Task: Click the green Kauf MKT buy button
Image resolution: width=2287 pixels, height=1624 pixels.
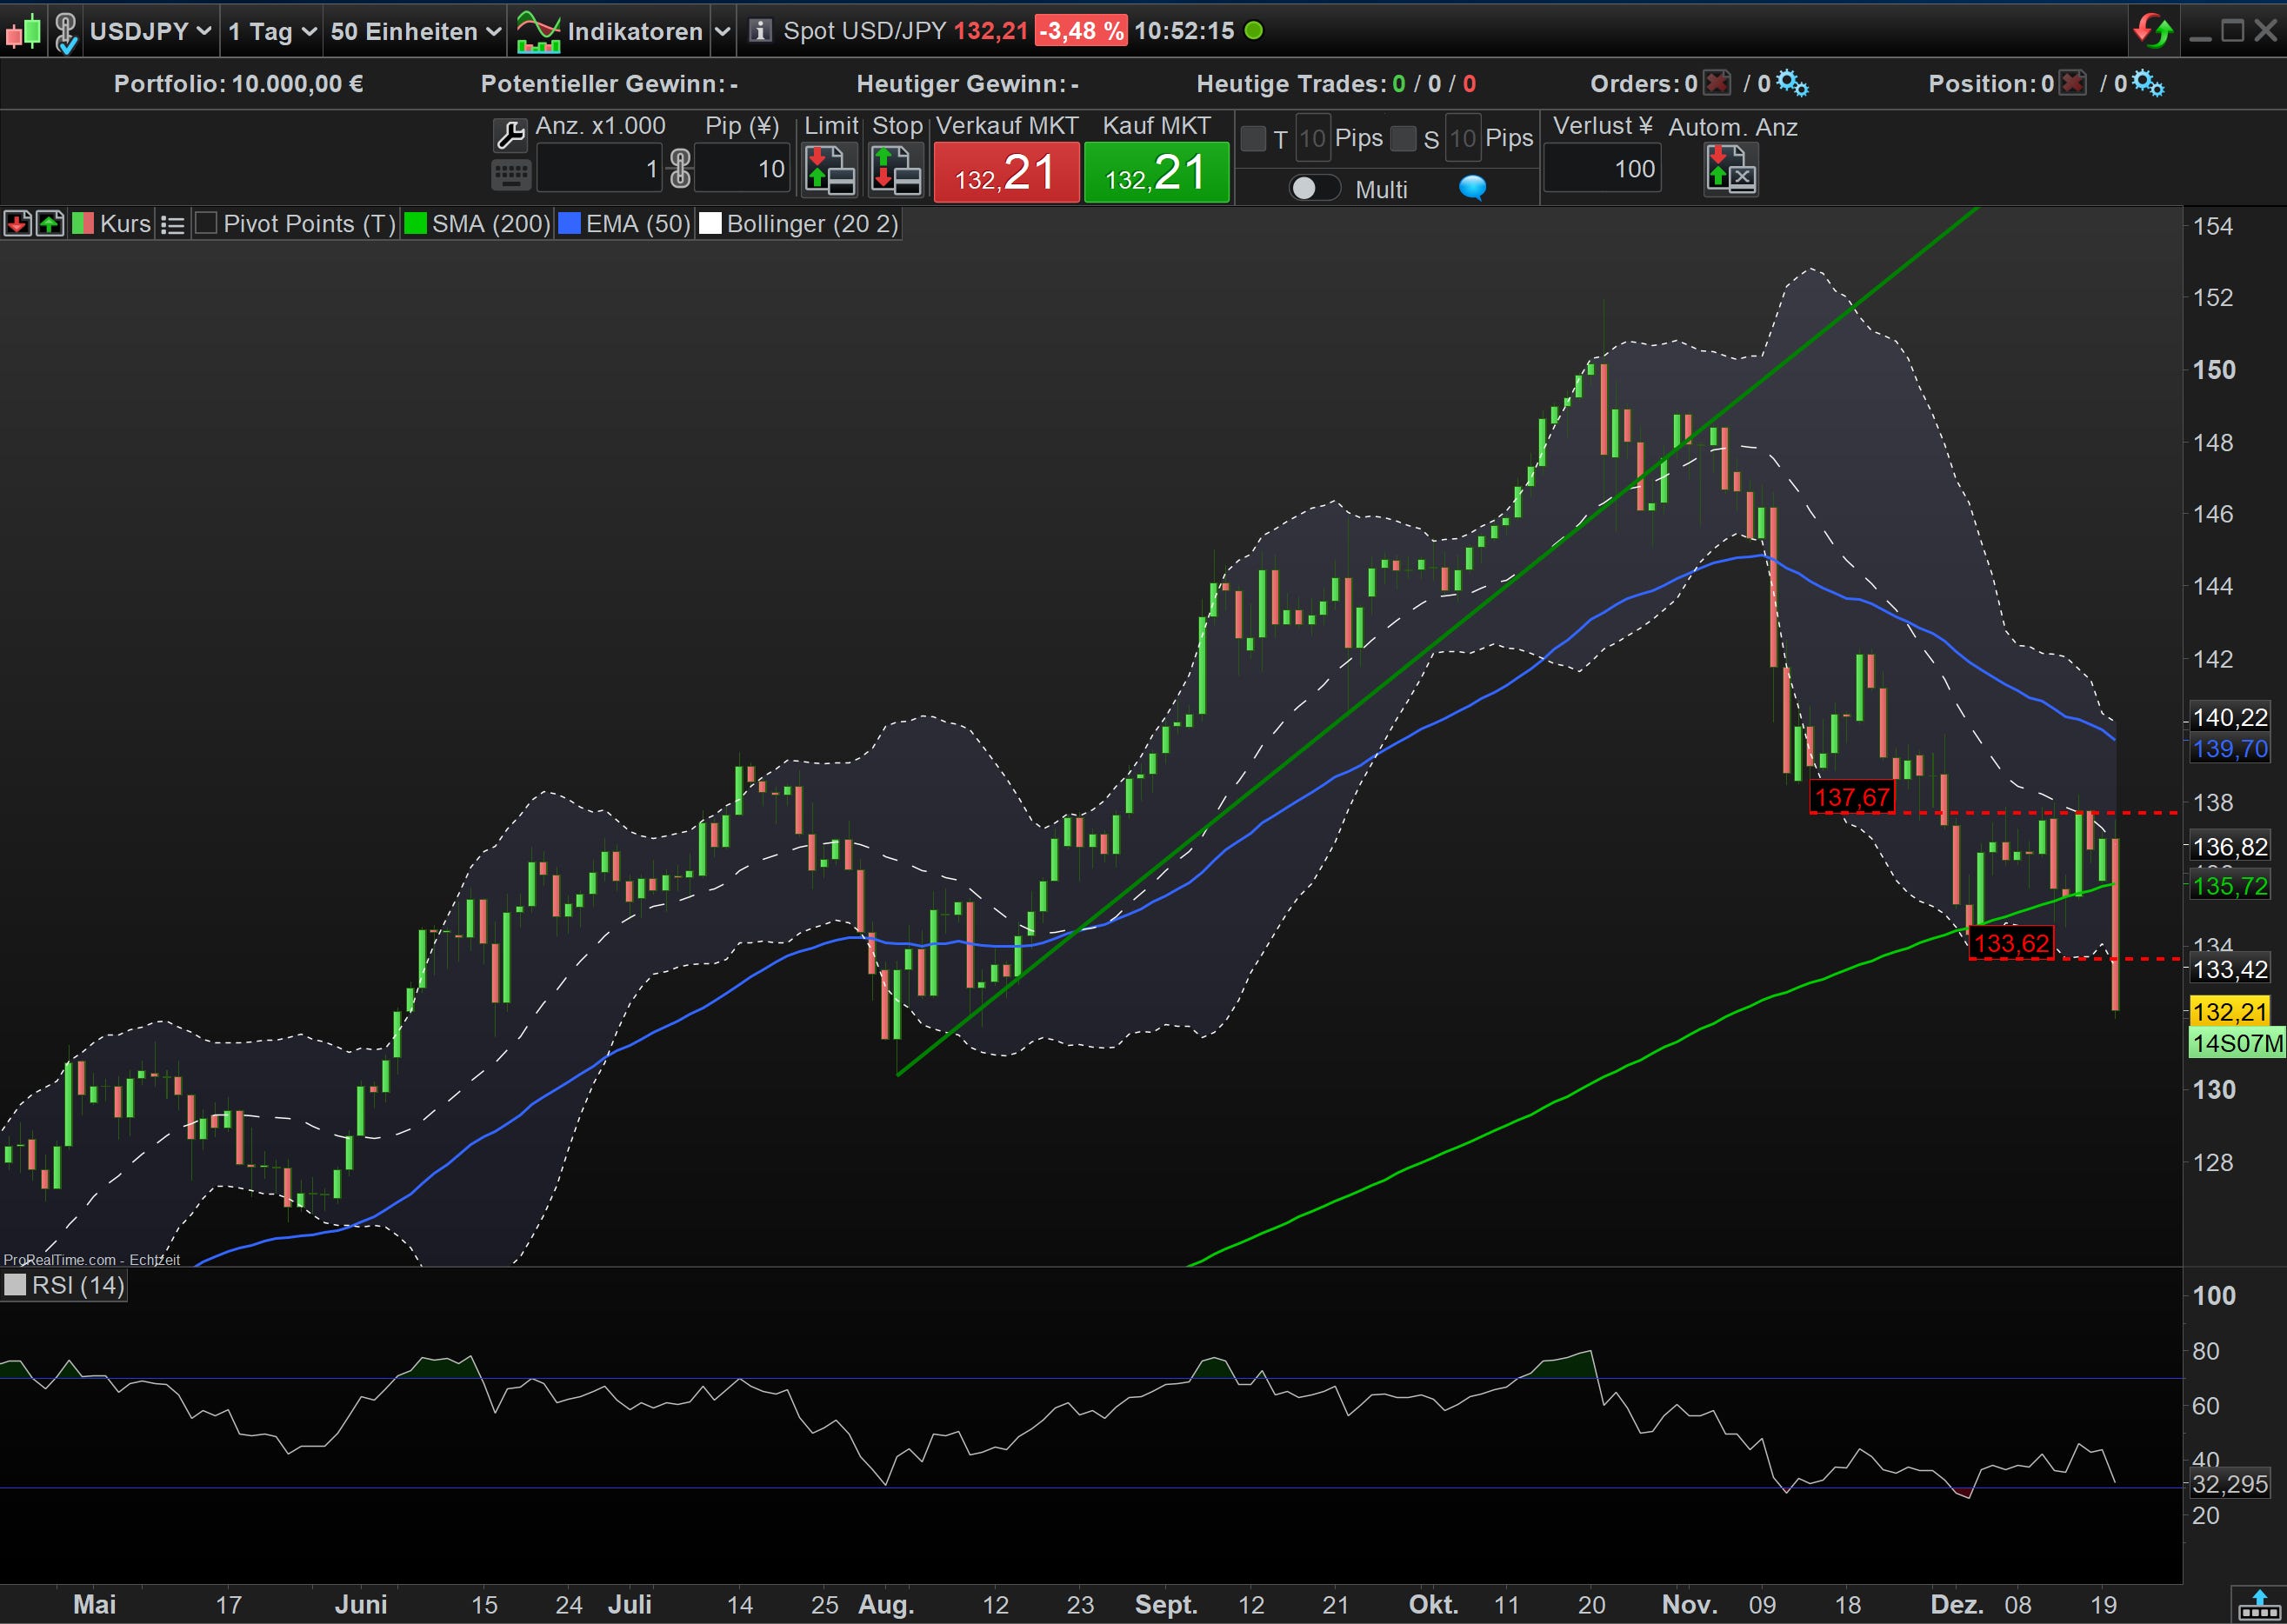Action: coord(1156,173)
